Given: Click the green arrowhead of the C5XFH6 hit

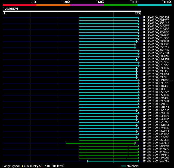Looking at the screenshot, I should point(138,146).
